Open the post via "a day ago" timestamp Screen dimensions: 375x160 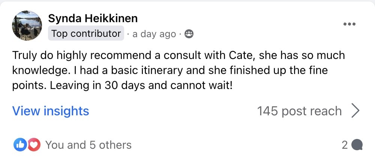(154, 34)
